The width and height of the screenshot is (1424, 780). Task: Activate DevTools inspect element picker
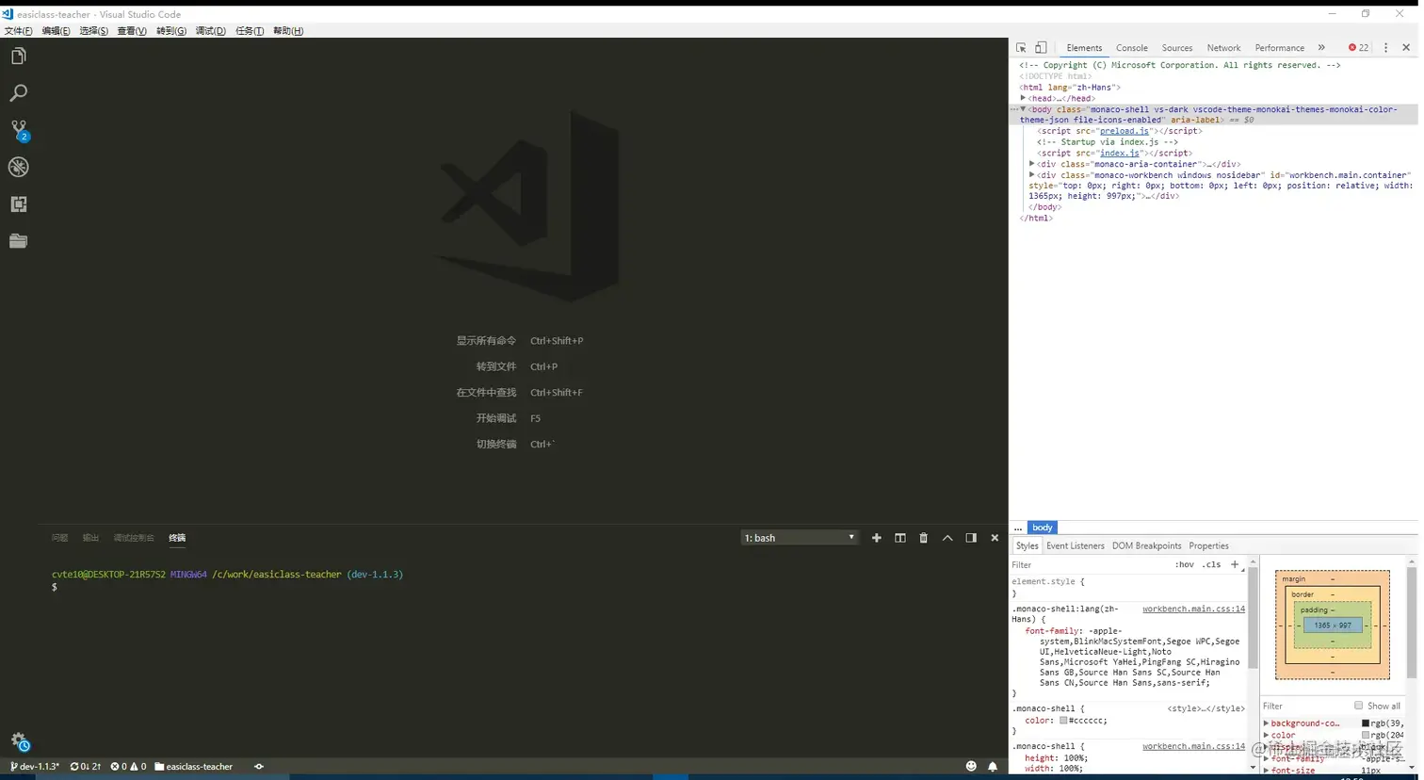click(1021, 48)
